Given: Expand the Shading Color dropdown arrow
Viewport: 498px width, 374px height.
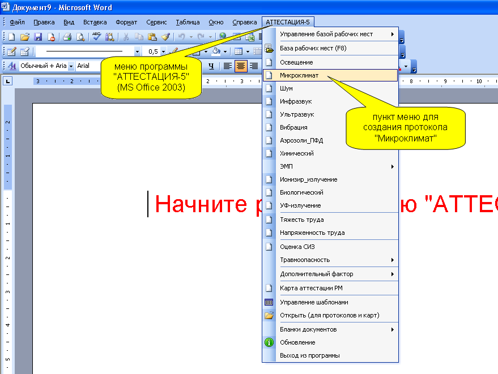Looking at the screenshot, I should pyautogui.click(x=225, y=51).
